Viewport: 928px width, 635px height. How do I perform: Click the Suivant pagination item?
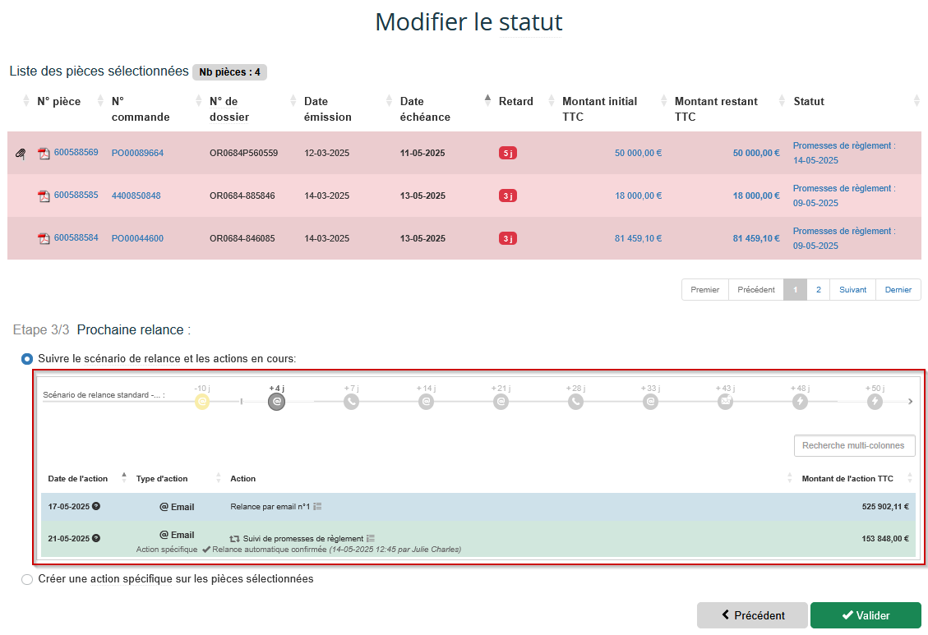point(852,290)
